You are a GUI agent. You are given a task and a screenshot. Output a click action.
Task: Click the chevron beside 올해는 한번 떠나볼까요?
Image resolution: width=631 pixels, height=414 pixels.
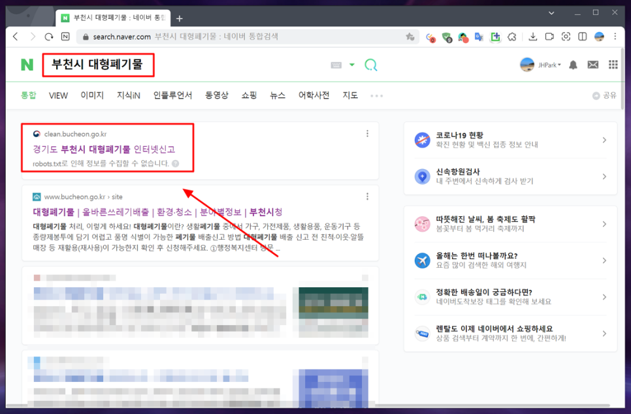click(604, 261)
